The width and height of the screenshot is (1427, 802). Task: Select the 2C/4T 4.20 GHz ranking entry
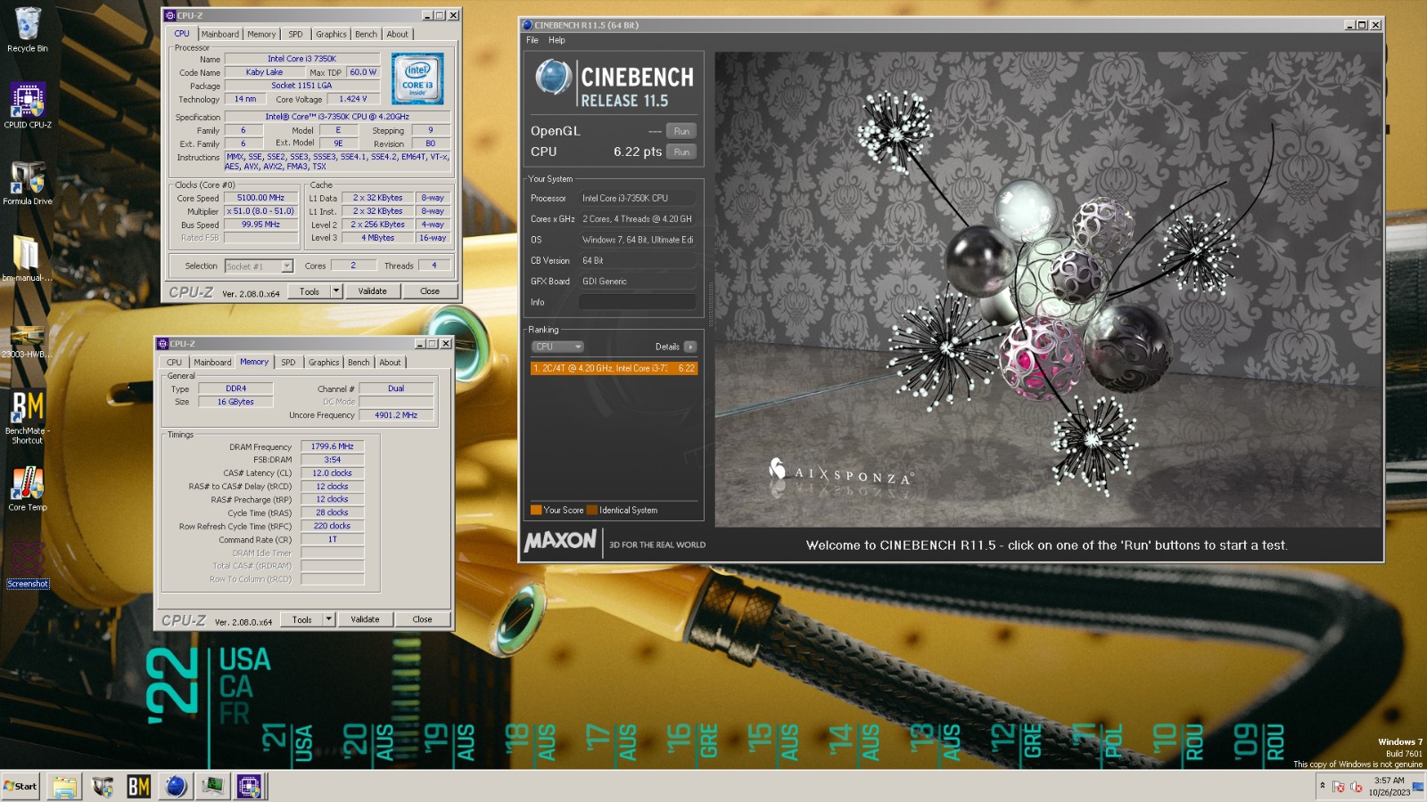(x=614, y=368)
